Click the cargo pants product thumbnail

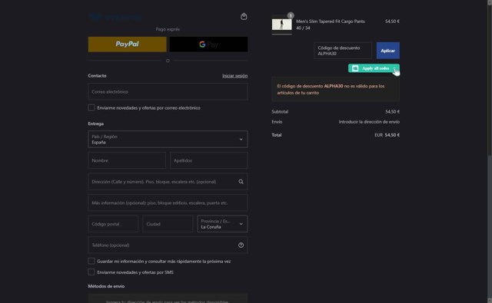click(281, 24)
